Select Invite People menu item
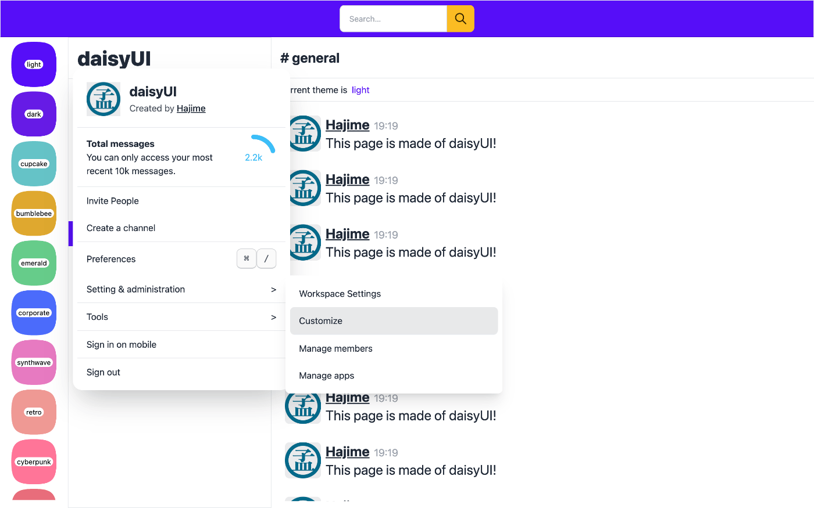This screenshot has width=814, height=508. click(x=181, y=201)
